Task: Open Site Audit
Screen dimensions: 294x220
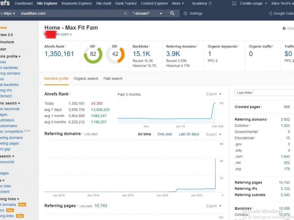Action: (103, 3)
